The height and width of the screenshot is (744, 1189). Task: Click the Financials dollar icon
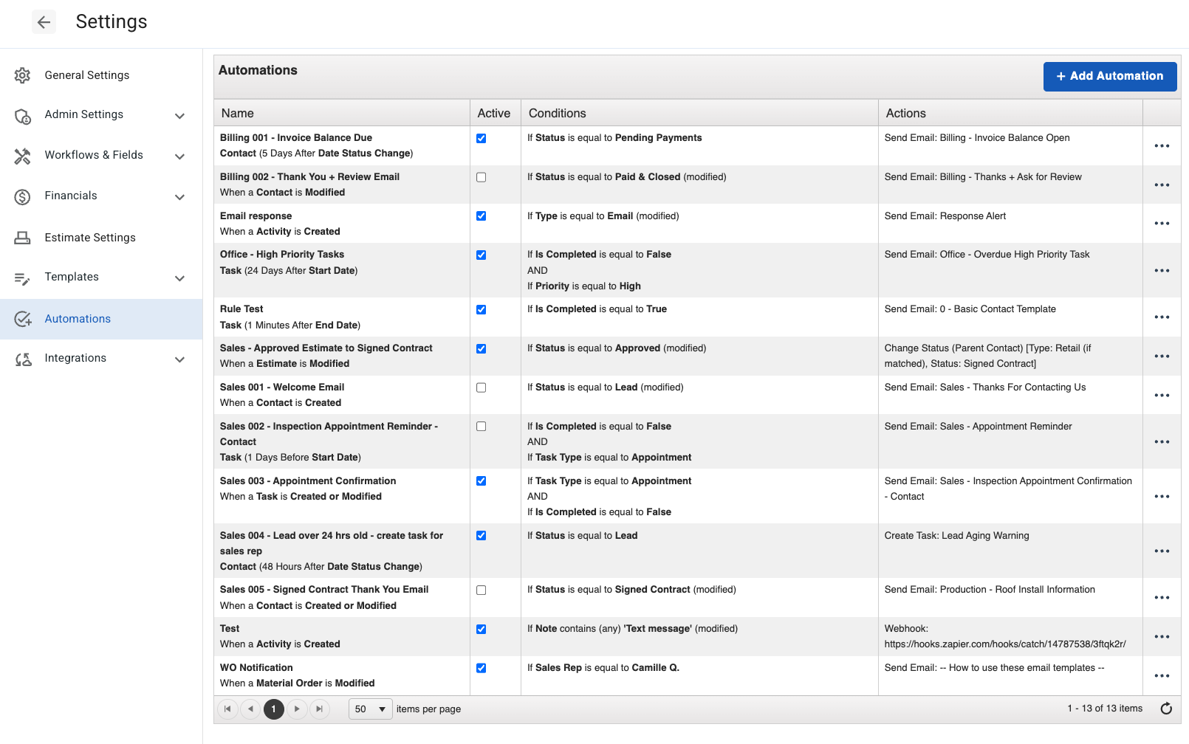coord(22,196)
